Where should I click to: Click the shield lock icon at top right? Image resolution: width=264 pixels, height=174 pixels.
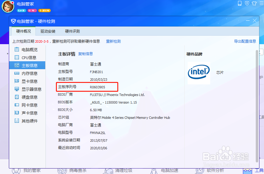(x=247, y=3)
